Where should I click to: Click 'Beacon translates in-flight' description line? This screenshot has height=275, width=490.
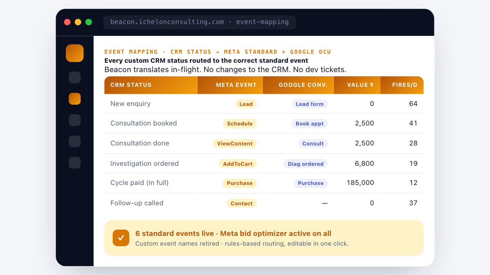tap(225, 70)
